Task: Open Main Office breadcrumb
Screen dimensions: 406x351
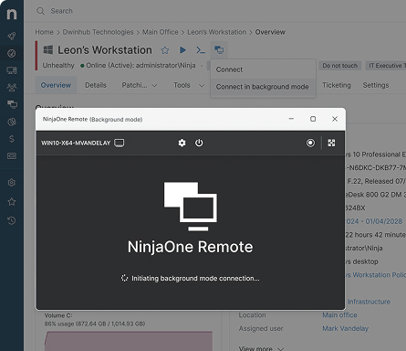Action: 161,32
